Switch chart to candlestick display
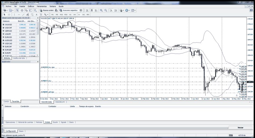Image resolution: width=255 pixels, height=138 pixels. (x=92, y=10)
